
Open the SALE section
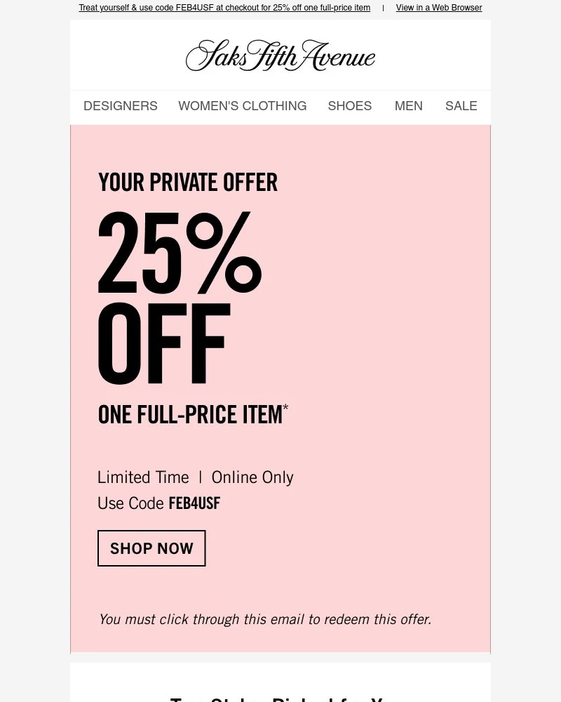(x=461, y=106)
